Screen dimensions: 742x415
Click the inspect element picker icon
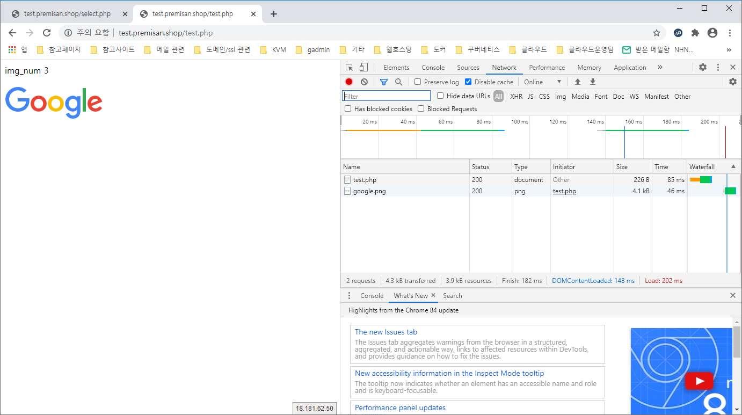click(x=350, y=68)
